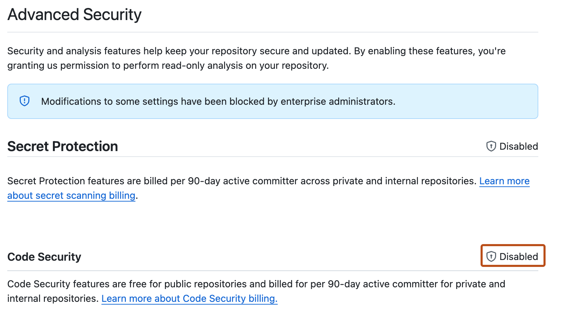Image resolution: width=567 pixels, height=316 pixels.
Task: Click the shield-lock icon beside Secret Protection status
Action: (492, 146)
